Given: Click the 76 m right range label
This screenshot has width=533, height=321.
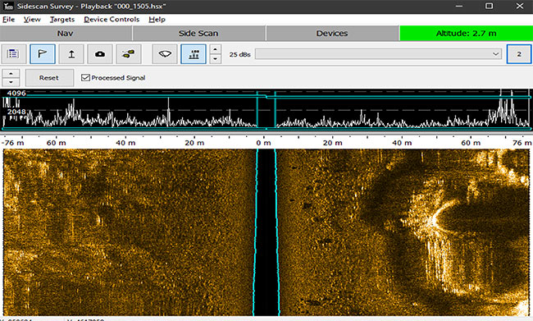Looking at the screenshot, I should (522, 143).
